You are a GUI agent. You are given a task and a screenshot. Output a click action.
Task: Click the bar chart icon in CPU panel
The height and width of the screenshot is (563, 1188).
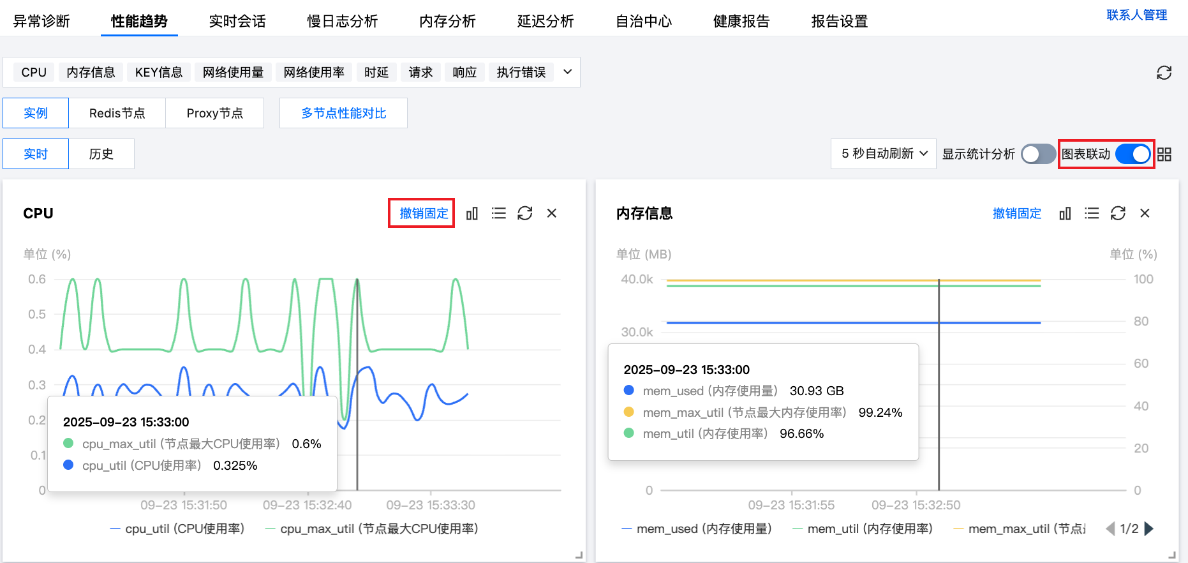tap(472, 214)
